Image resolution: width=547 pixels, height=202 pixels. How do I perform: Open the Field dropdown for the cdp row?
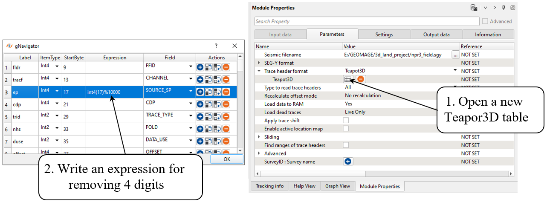coord(191,104)
